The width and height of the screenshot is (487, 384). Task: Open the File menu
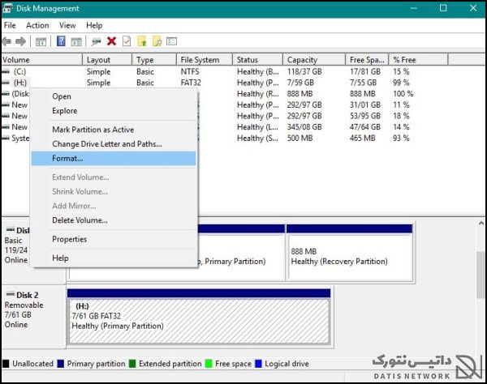click(10, 25)
